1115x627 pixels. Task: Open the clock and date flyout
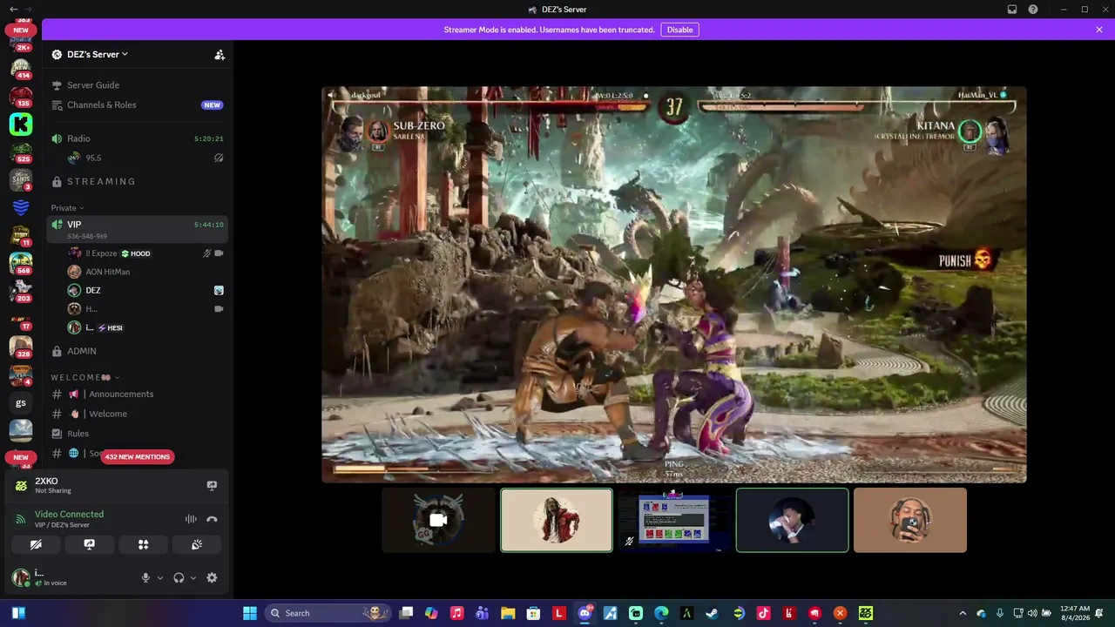pyautogui.click(x=1076, y=613)
